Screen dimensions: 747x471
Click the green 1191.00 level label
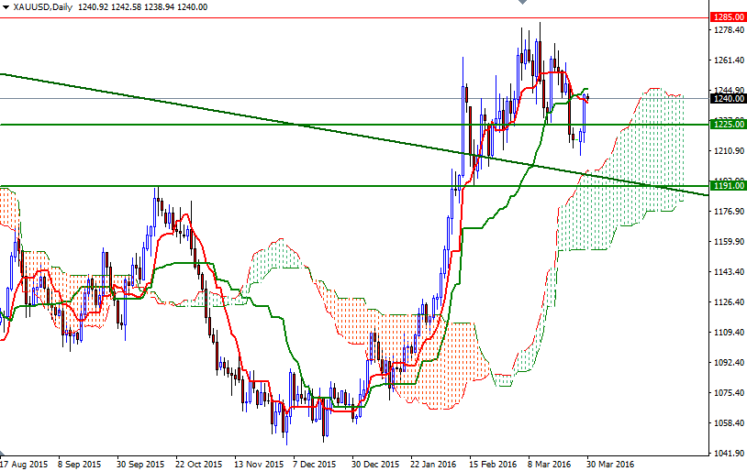point(729,185)
